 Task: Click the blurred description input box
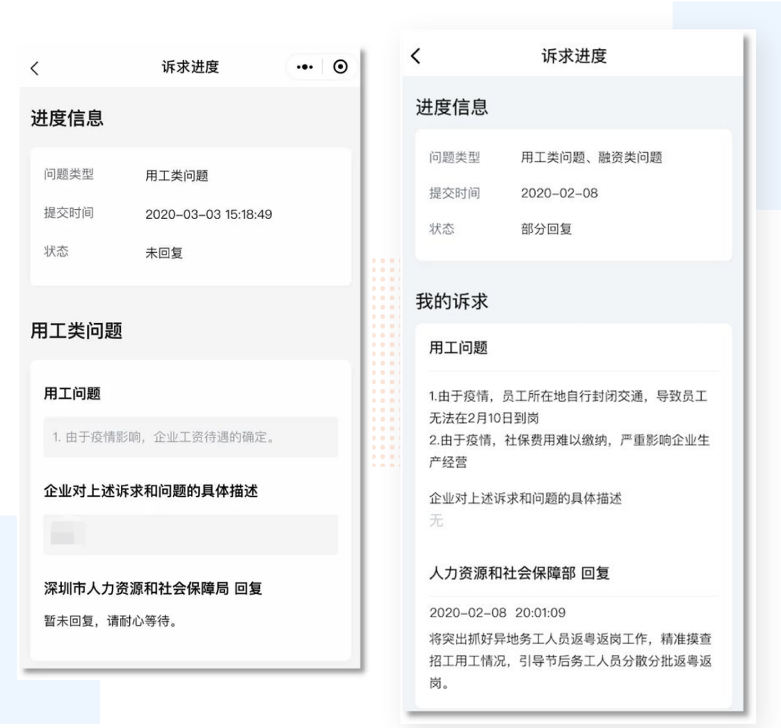tap(190, 534)
